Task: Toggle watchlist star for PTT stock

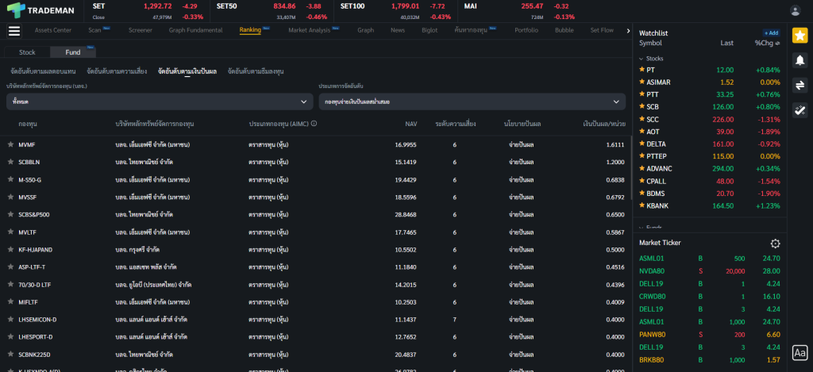Action: 642,94
